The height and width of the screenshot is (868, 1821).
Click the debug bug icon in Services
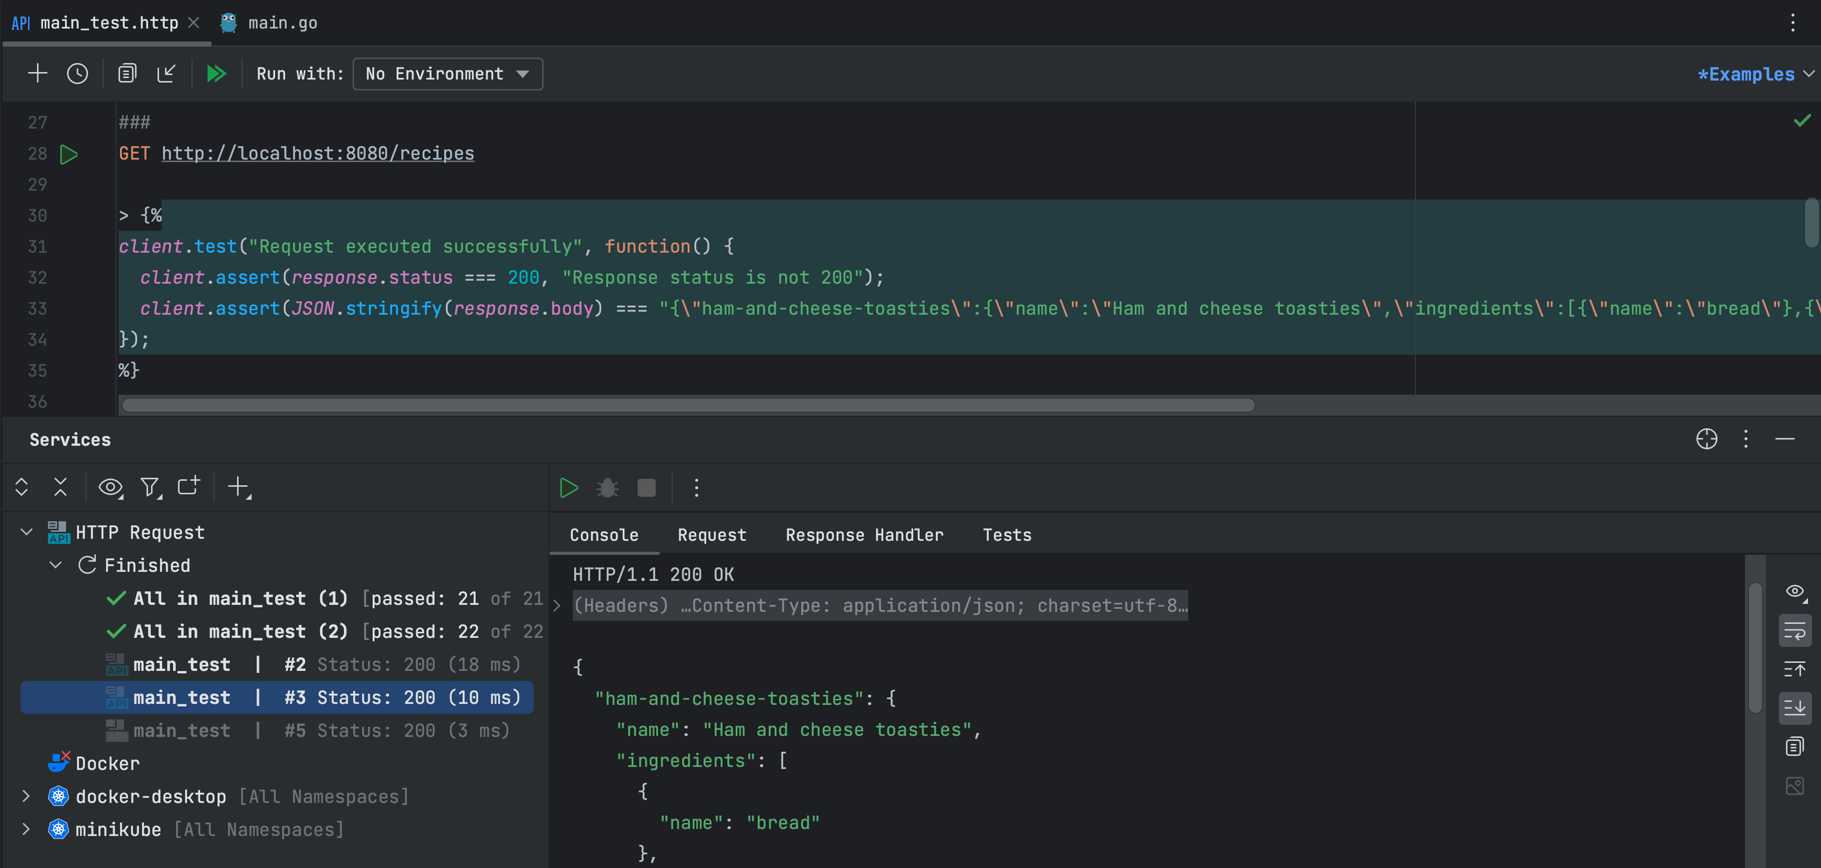click(x=607, y=488)
